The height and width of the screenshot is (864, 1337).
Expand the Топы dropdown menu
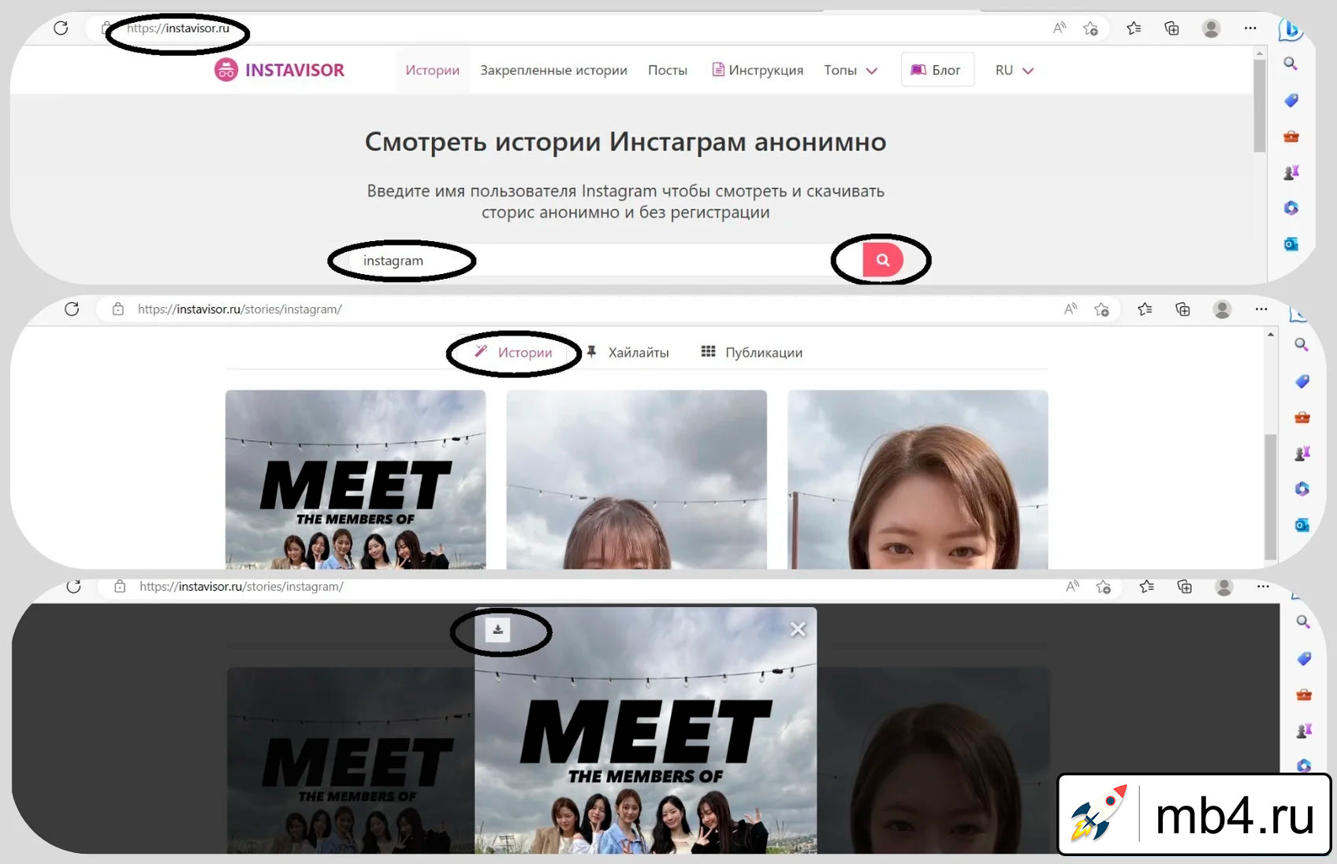851,70
